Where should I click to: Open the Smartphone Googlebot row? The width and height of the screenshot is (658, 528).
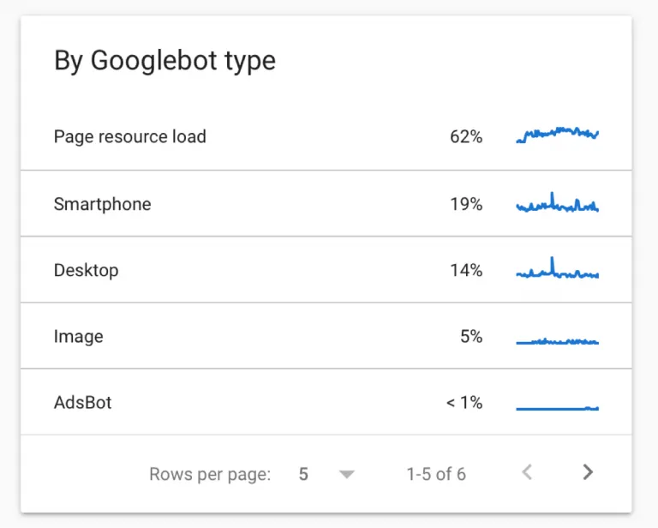click(x=326, y=203)
